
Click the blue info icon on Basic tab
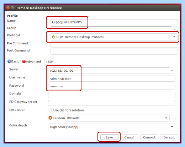click(9, 61)
